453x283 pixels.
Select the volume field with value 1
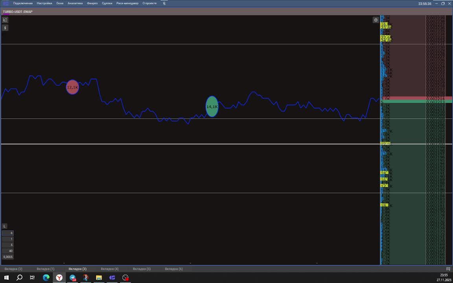pyautogui.click(x=8, y=239)
